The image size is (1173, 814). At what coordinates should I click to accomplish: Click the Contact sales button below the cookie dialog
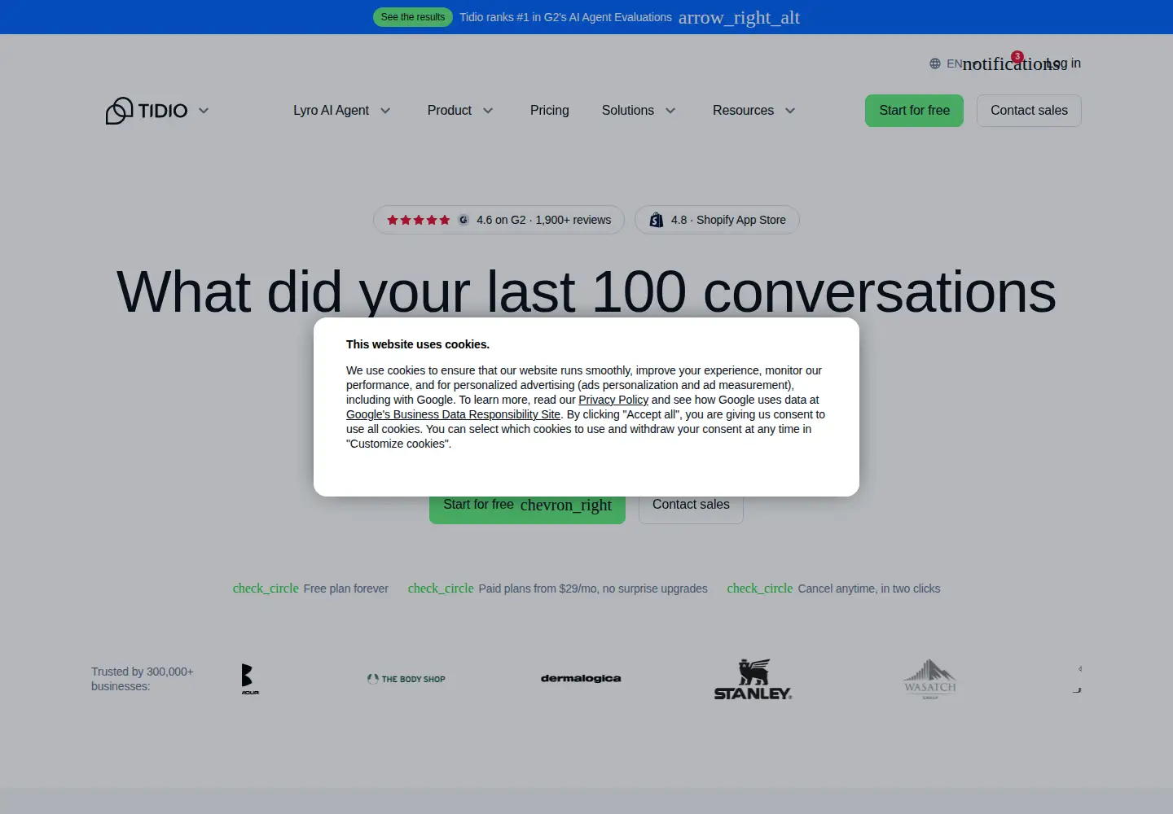tap(691, 510)
